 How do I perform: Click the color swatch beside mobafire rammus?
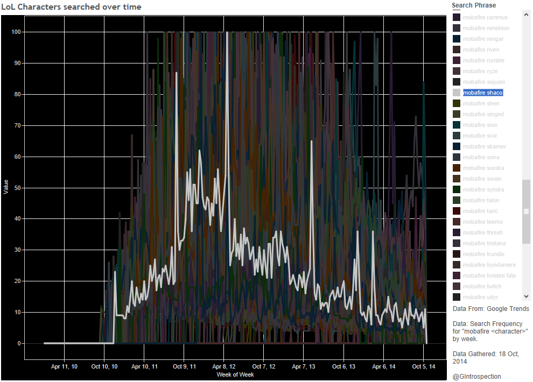tap(457, 17)
